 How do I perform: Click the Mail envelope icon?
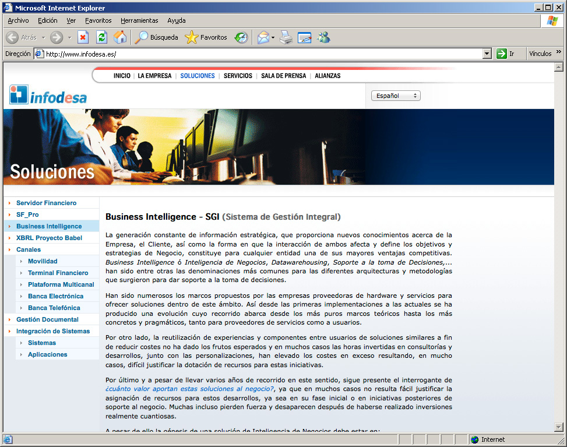coord(263,37)
